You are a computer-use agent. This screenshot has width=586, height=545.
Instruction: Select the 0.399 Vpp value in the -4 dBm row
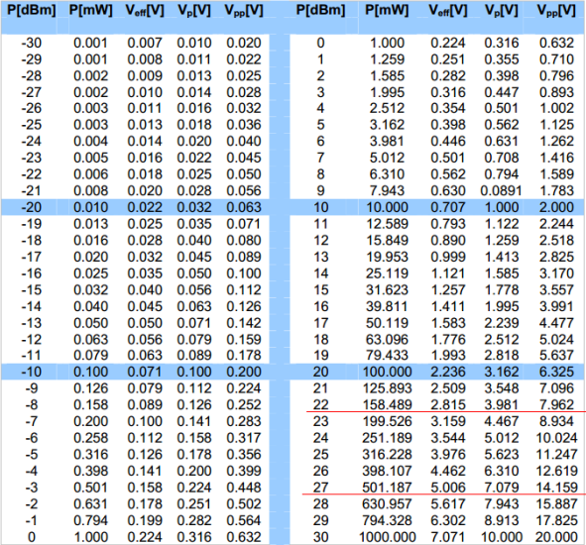coord(244,471)
